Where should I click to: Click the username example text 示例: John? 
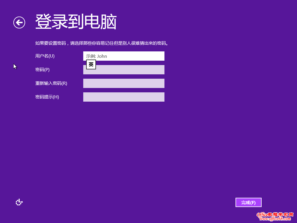point(97,56)
